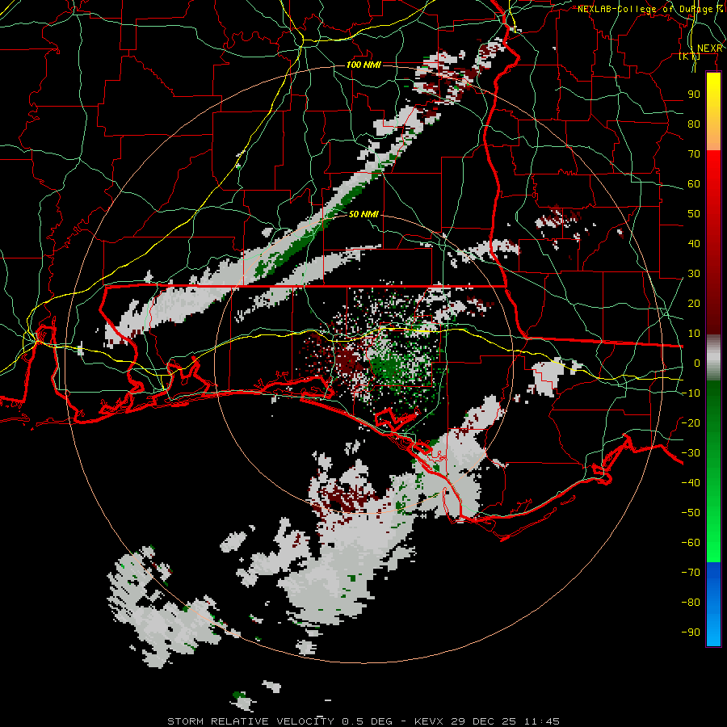The width and height of the screenshot is (727, 727).
Task: Pick the bright green segment near -60
Action: tap(713, 544)
